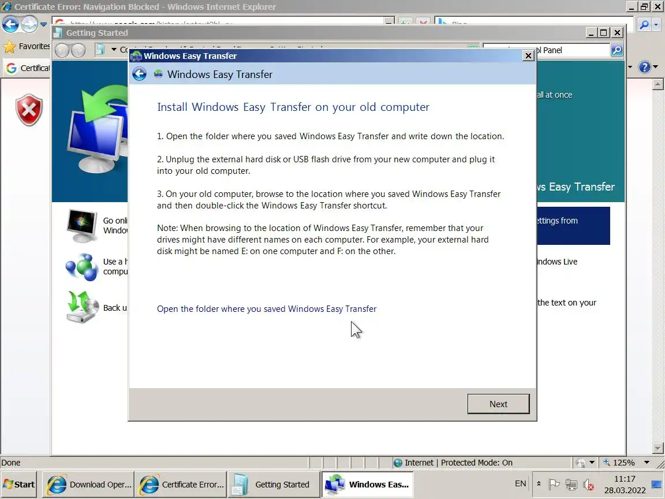The height and width of the screenshot is (499, 665).
Task: Click Getting Started window back button
Action: pos(62,50)
